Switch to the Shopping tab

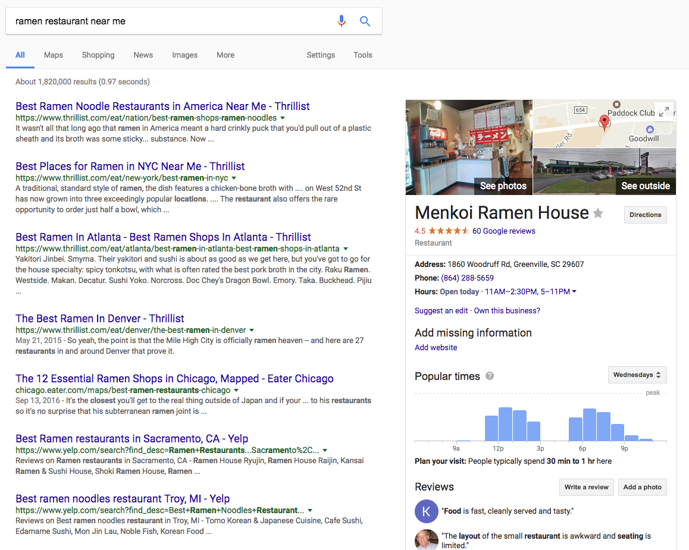[x=98, y=55]
